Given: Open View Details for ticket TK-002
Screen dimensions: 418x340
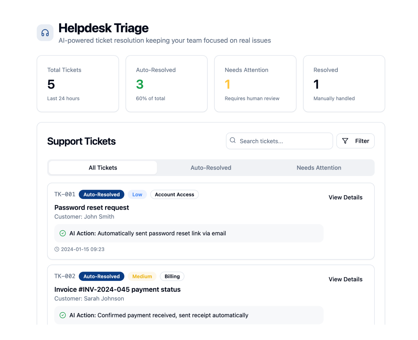Looking at the screenshot, I should click(x=346, y=279).
